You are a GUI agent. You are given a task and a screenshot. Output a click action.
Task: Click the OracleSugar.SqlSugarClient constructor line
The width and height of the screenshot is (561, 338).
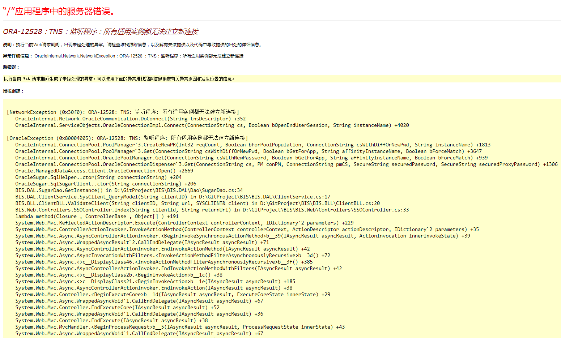pyautogui.click(x=106, y=184)
